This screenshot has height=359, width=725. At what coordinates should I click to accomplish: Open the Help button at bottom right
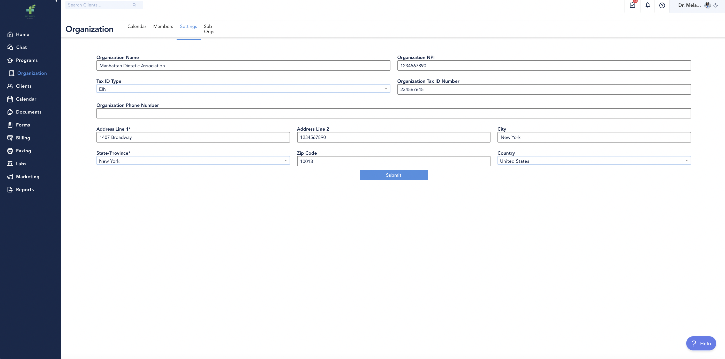click(701, 343)
